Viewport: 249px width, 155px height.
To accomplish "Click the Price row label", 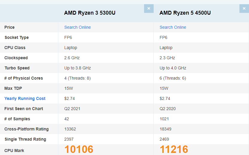I will coord(10,27).
